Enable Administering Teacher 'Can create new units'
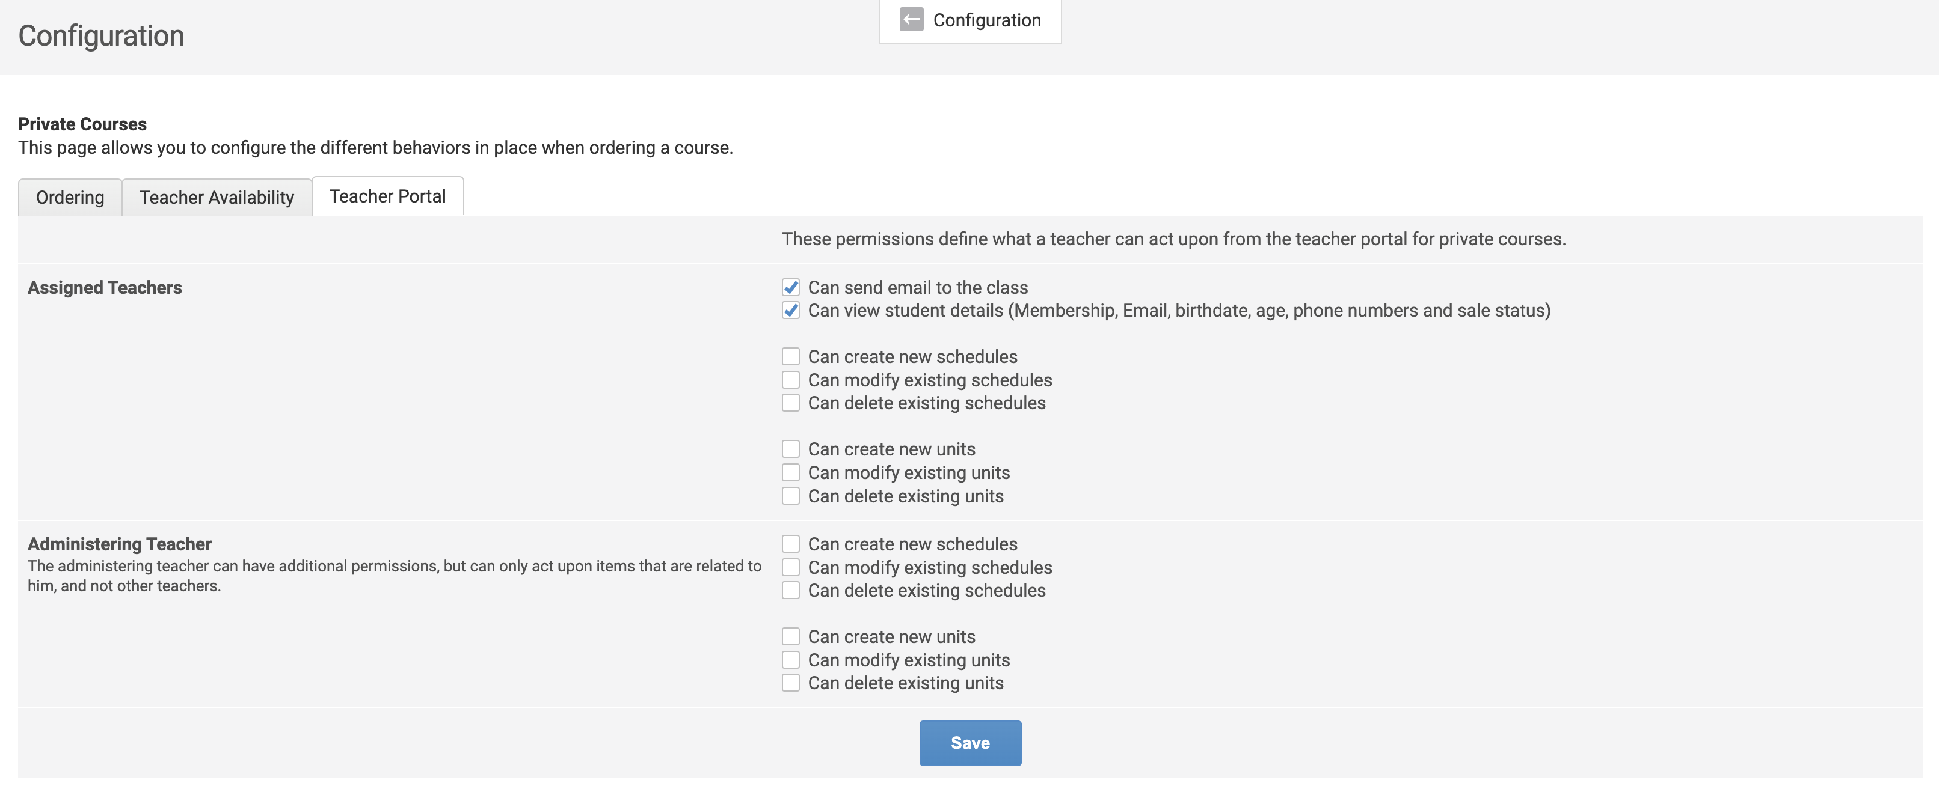Screen dimensions: 1939x792 pos(790,636)
